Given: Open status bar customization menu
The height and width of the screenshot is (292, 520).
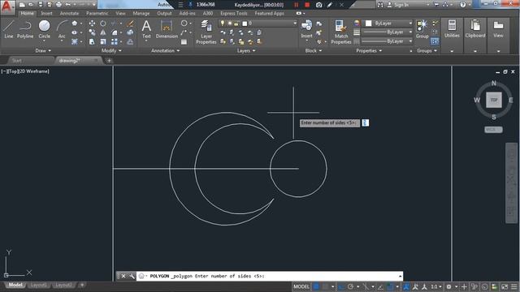Looking at the screenshot, I should point(514,286).
